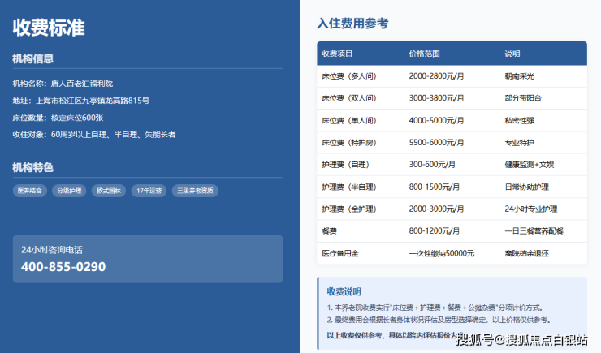601x353 pixels.
Task: Click the 床位费（特护房）cell
Action: [x=349, y=143]
